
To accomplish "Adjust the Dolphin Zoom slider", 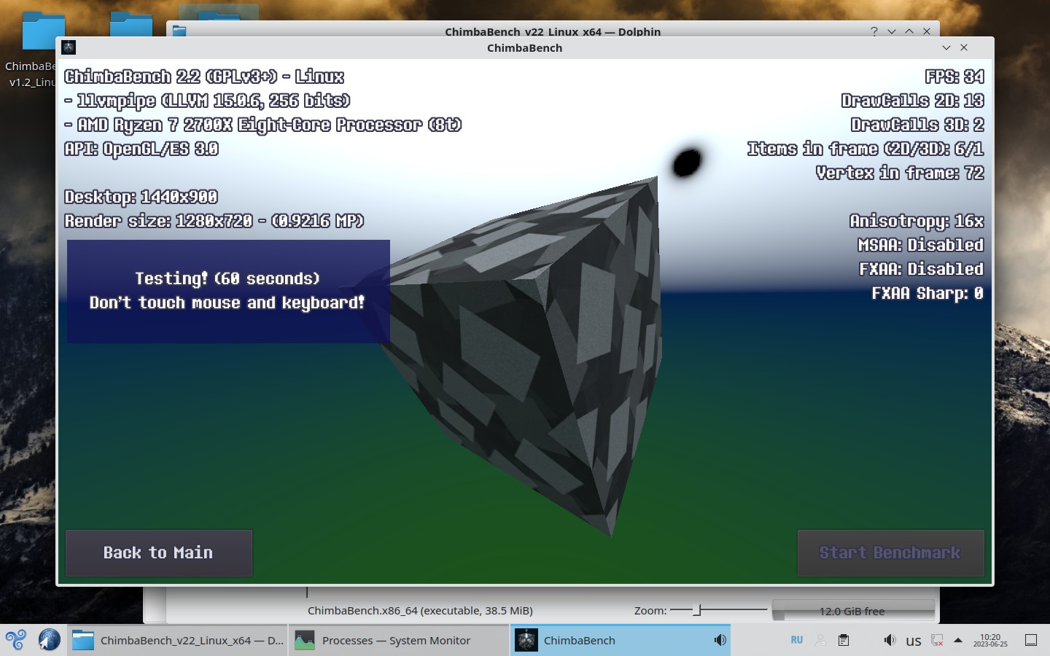I will click(718, 610).
